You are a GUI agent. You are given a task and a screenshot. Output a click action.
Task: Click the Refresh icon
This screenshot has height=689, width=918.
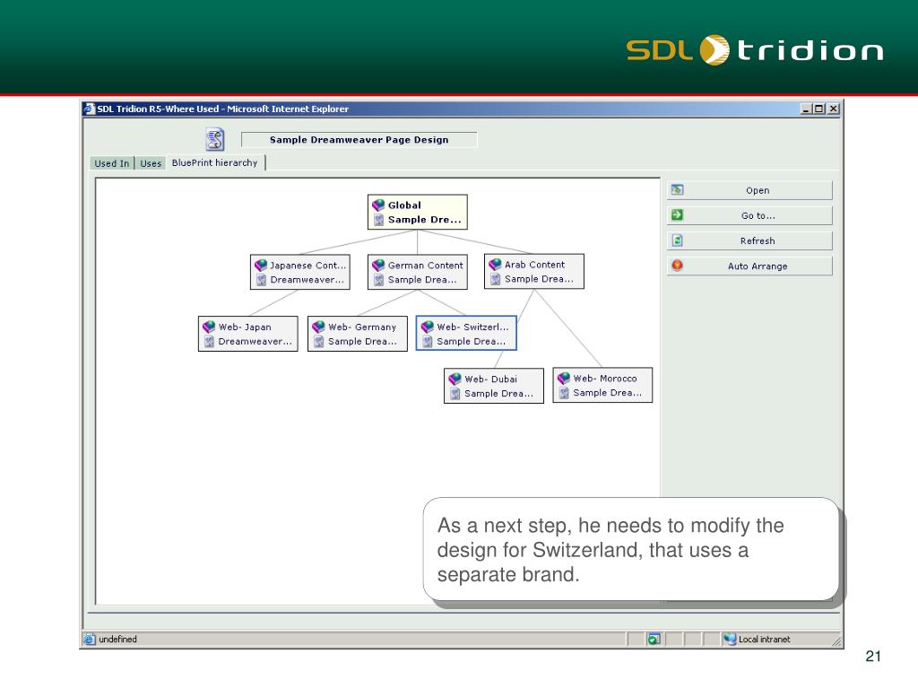pos(678,240)
